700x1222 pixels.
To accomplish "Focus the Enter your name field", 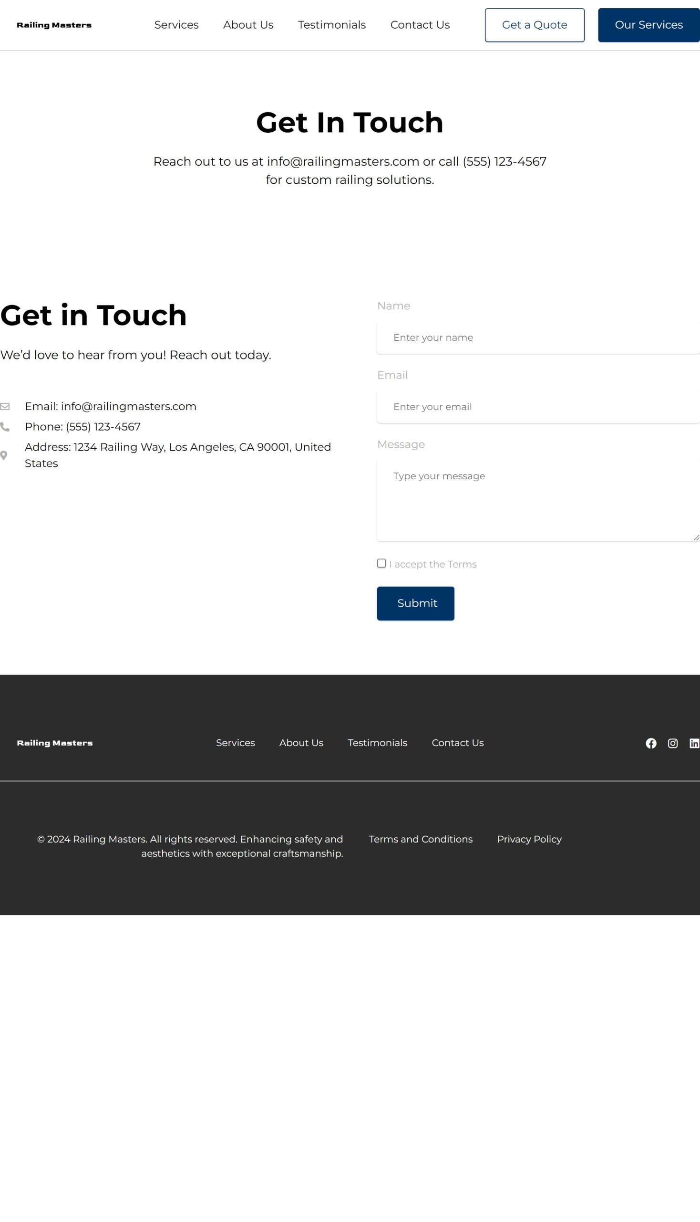I will (x=537, y=337).
